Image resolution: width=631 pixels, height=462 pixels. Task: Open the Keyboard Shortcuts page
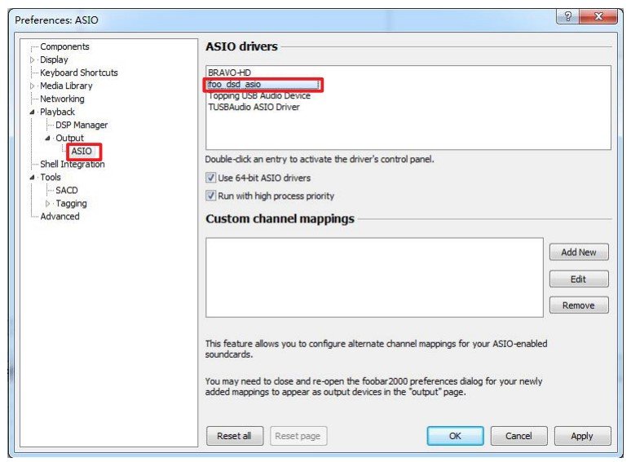(79, 73)
